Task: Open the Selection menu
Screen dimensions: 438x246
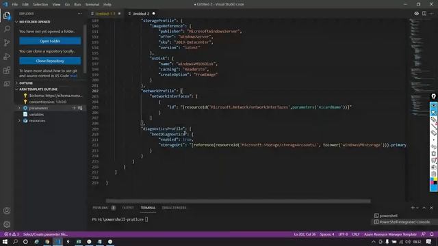Action: [x=40, y=5]
